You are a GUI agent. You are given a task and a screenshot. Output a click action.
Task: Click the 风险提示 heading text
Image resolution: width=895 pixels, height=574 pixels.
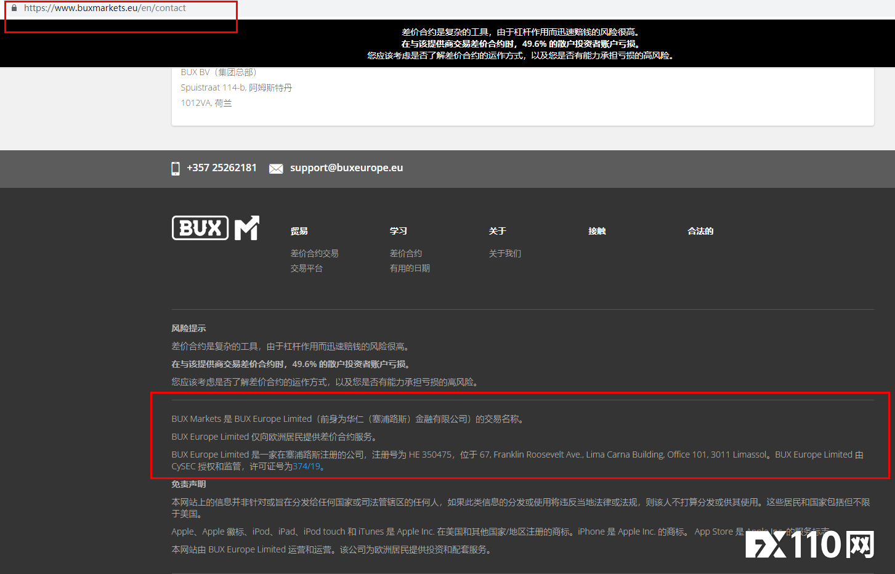tap(188, 328)
